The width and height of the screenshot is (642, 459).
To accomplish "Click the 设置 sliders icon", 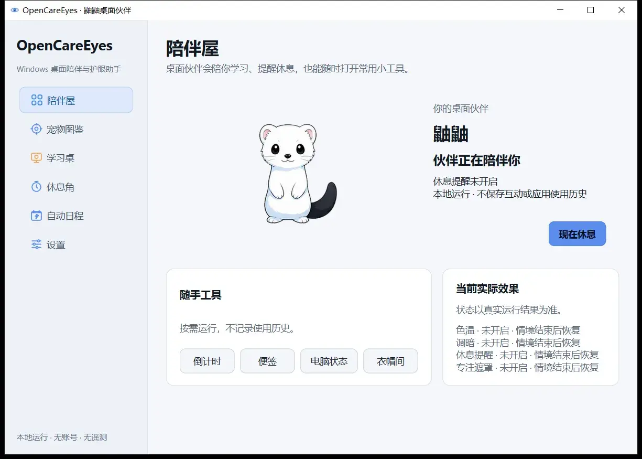I will click(x=36, y=244).
